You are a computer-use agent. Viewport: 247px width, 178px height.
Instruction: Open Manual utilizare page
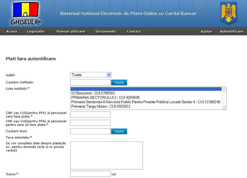(71, 32)
